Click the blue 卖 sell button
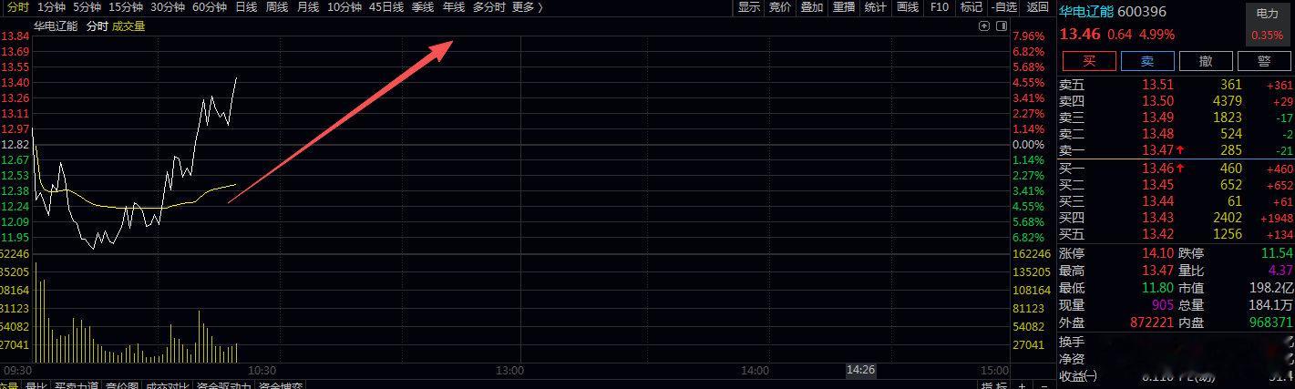1295x389 pixels. coord(1146,61)
